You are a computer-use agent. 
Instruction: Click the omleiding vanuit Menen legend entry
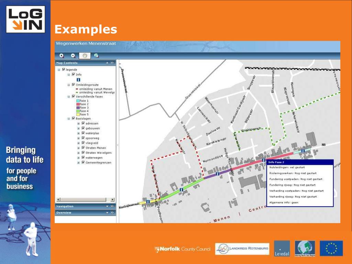coord(96,89)
